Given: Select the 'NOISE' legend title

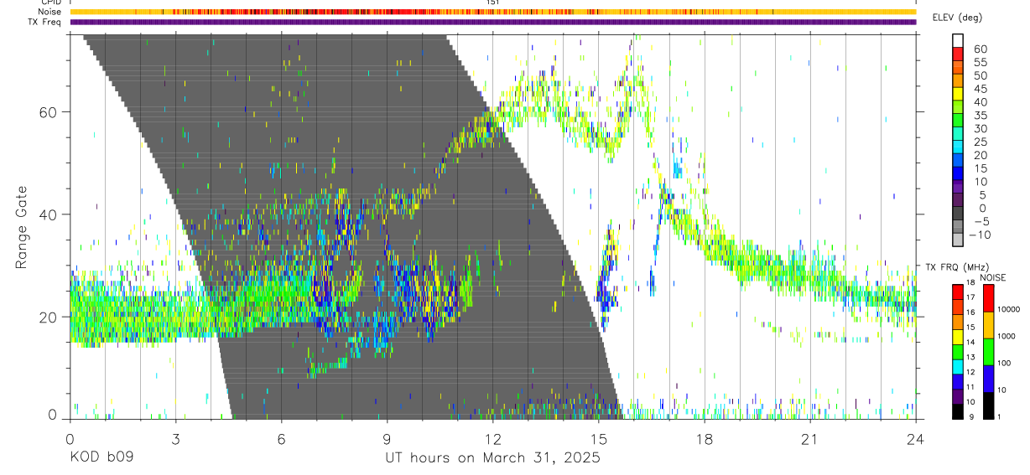Looking at the screenshot, I should 992,278.
